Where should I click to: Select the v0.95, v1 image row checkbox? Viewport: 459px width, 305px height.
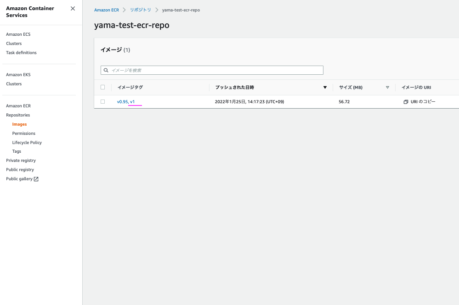[x=103, y=102]
